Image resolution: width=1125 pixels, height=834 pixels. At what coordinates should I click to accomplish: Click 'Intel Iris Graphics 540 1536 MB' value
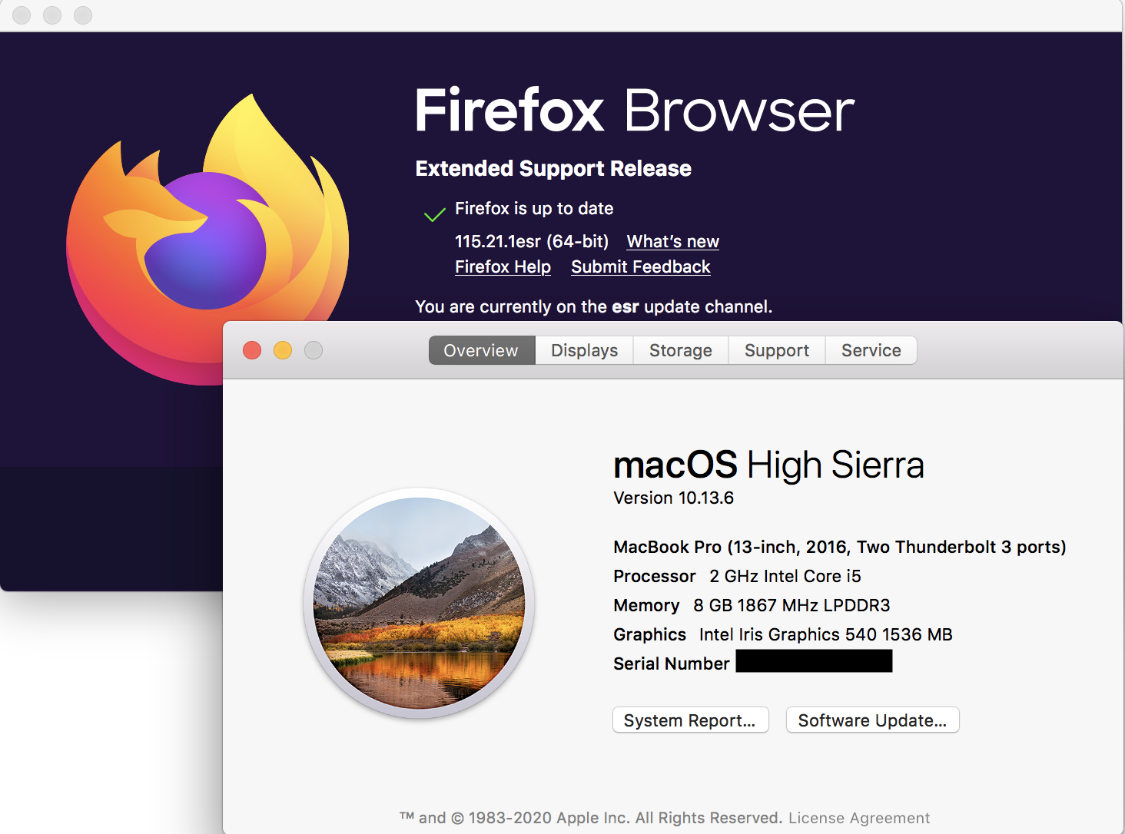825,634
